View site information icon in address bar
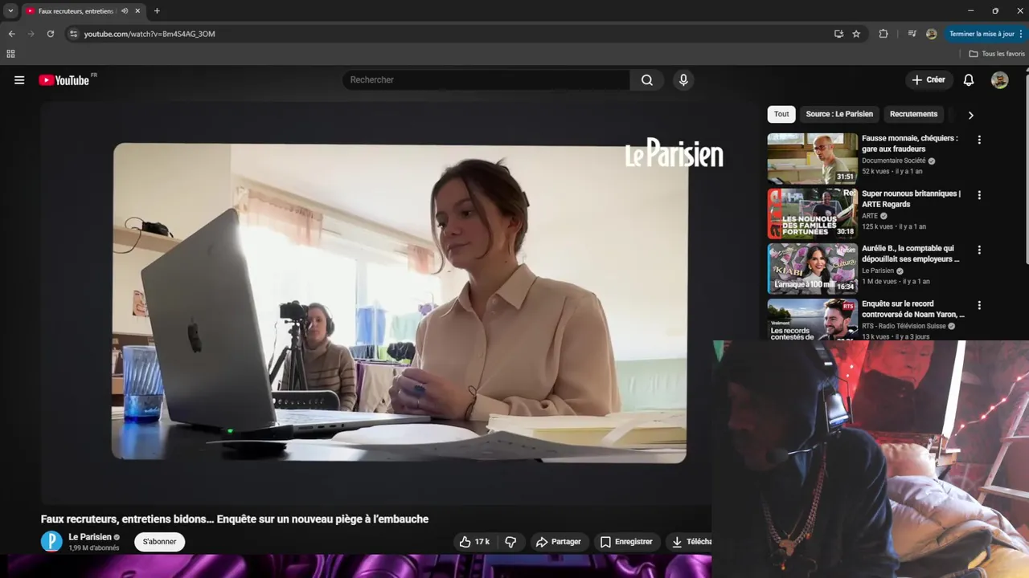The width and height of the screenshot is (1029, 578). [73, 34]
